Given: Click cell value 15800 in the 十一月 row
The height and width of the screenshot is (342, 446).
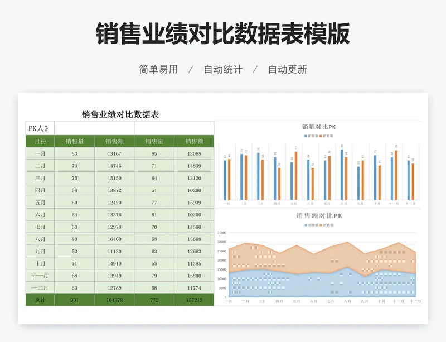Looking at the screenshot, I should click(194, 276).
